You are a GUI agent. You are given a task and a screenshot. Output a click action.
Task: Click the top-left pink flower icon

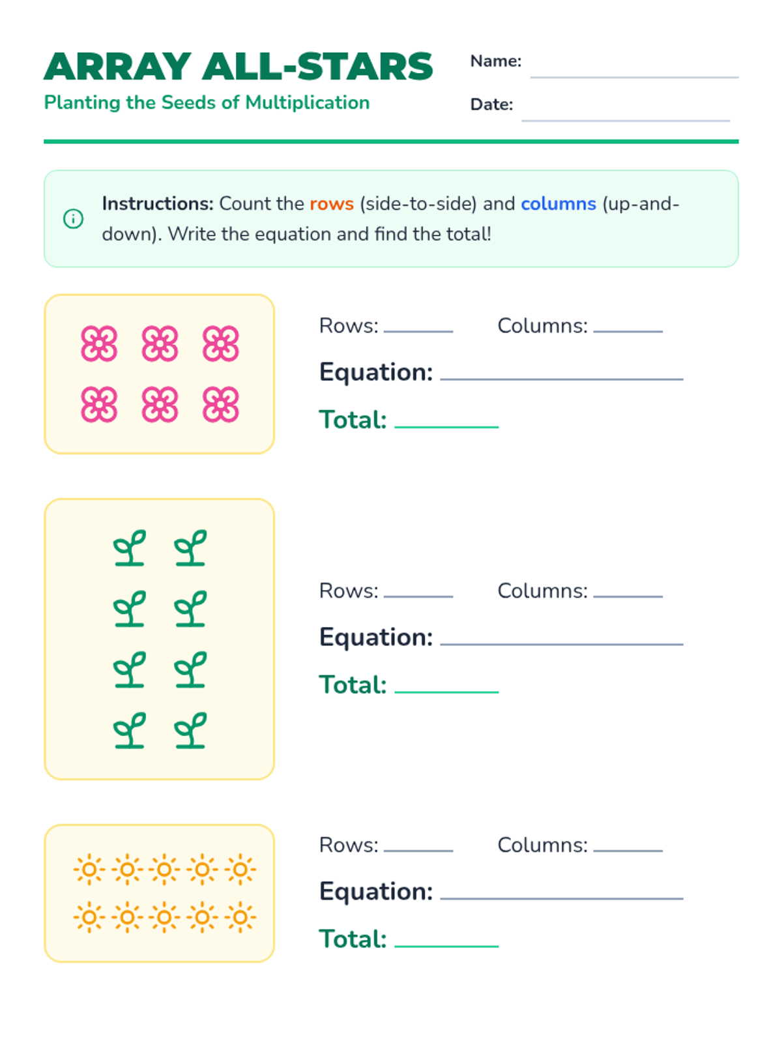99,344
